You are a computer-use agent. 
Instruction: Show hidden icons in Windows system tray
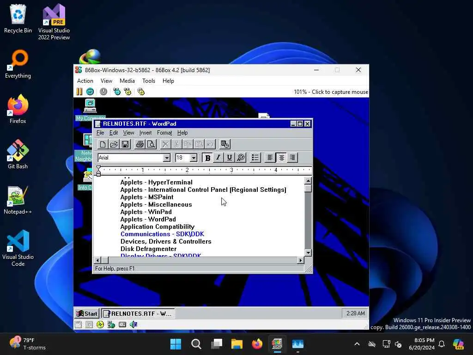pyautogui.click(x=357, y=344)
